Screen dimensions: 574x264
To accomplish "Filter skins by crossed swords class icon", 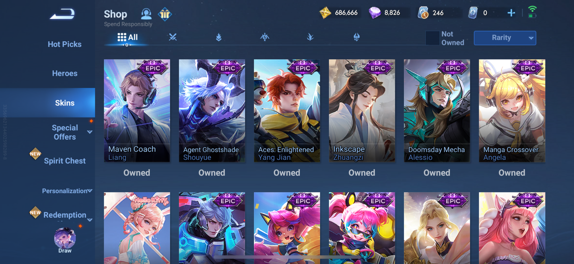I will tap(173, 37).
